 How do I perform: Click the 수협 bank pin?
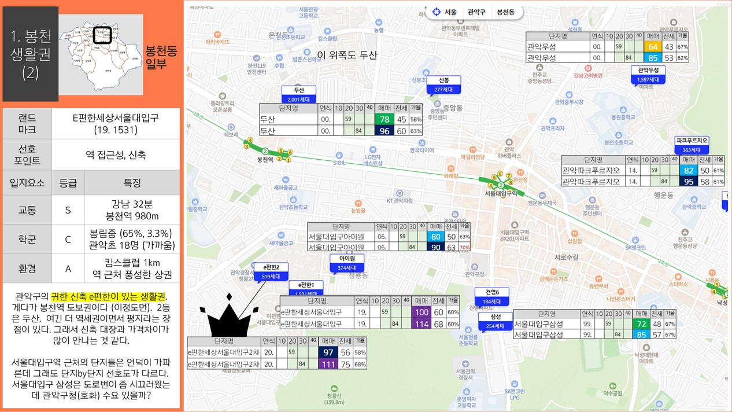[279, 58]
